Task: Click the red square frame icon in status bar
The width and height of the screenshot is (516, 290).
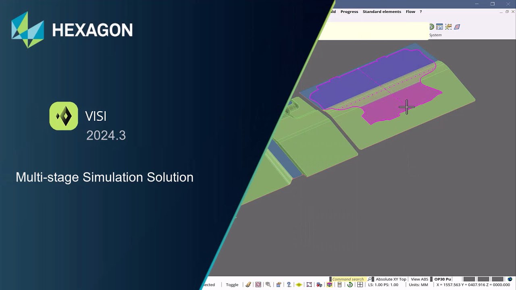Action: tap(309, 284)
